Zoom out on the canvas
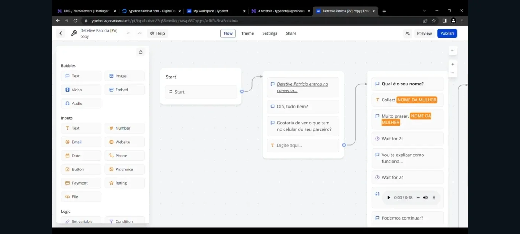This screenshot has height=234, width=520. point(453,73)
